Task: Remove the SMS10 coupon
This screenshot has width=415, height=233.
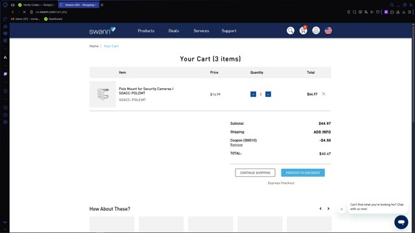Action: click(236, 145)
